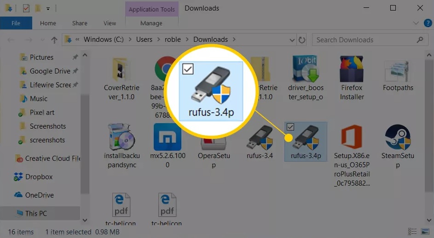Open the Music folder in sidebar
This screenshot has width=434, height=238.
tap(39, 99)
